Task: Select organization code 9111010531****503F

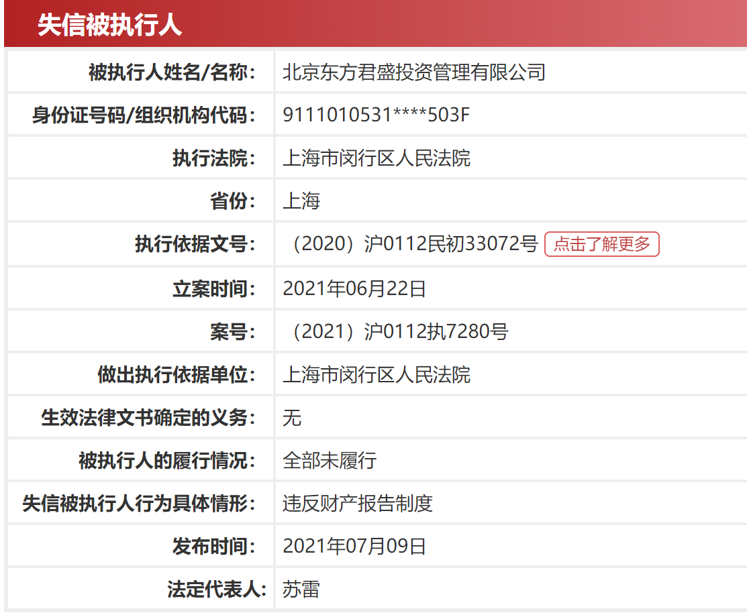Action: [x=376, y=115]
